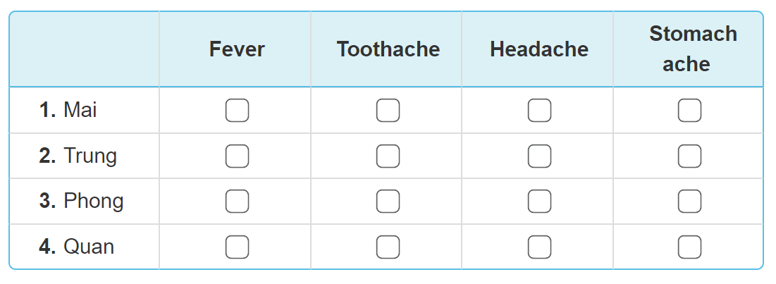This screenshot has width=776, height=284.
Task: Select Headache for Phong
Action: point(539,202)
